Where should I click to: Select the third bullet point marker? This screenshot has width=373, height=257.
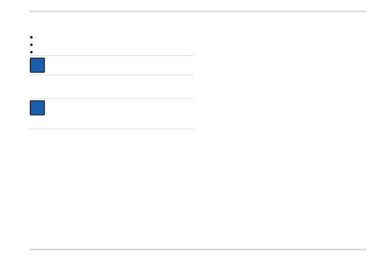click(31, 52)
